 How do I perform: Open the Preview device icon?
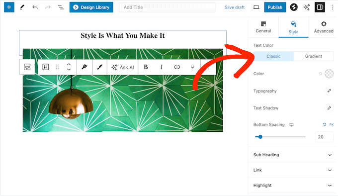point(256,7)
